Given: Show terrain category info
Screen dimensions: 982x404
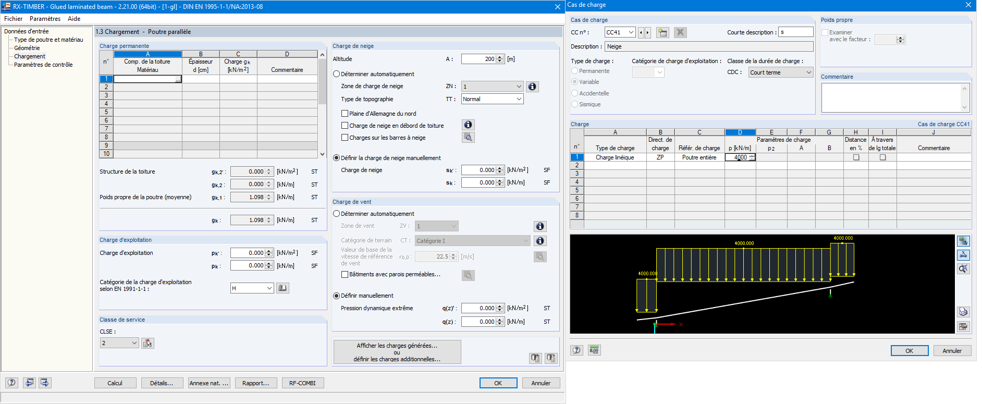Looking at the screenshot, I should pyautogui.click(x=540, y=241).
